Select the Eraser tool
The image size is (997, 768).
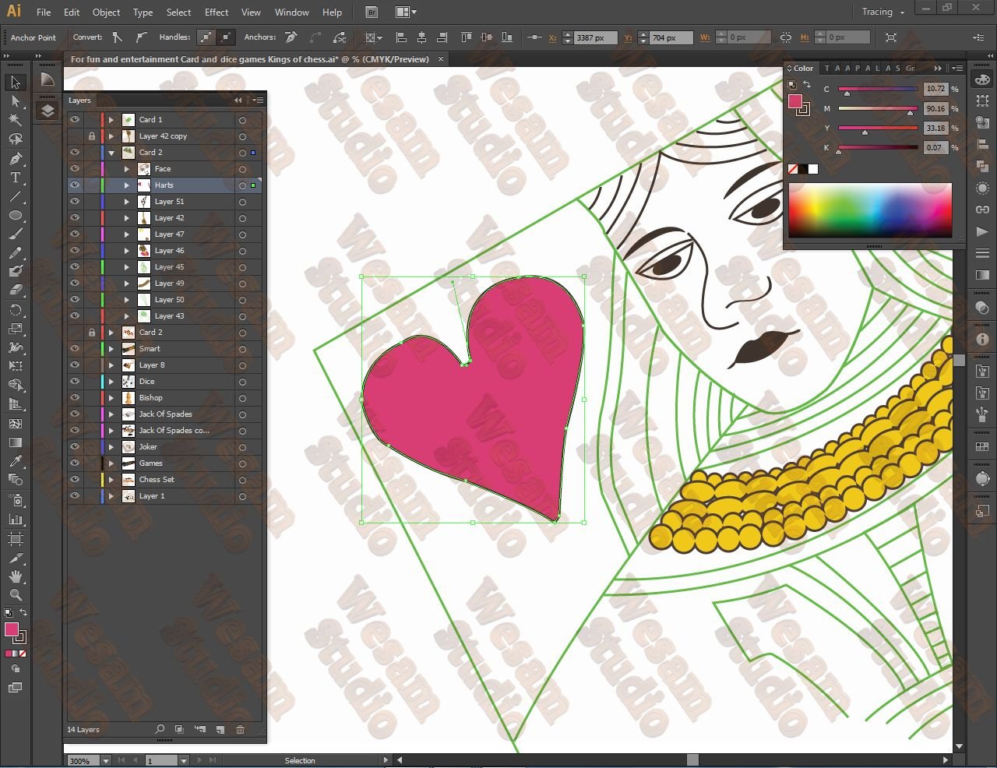16,291
